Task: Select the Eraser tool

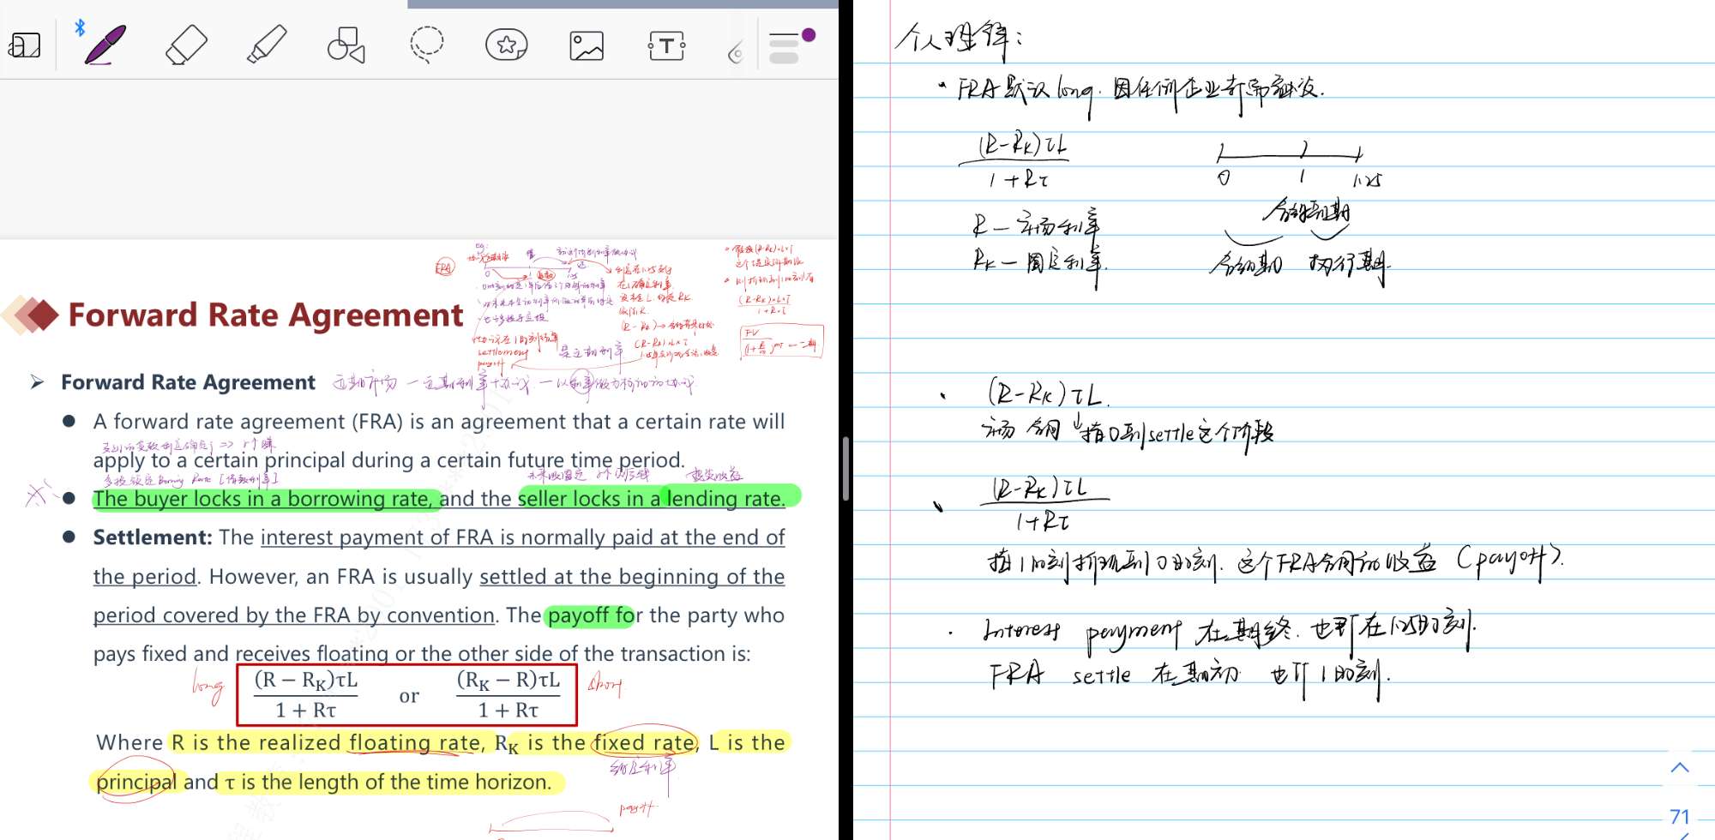Action: (x=186, y=45)
